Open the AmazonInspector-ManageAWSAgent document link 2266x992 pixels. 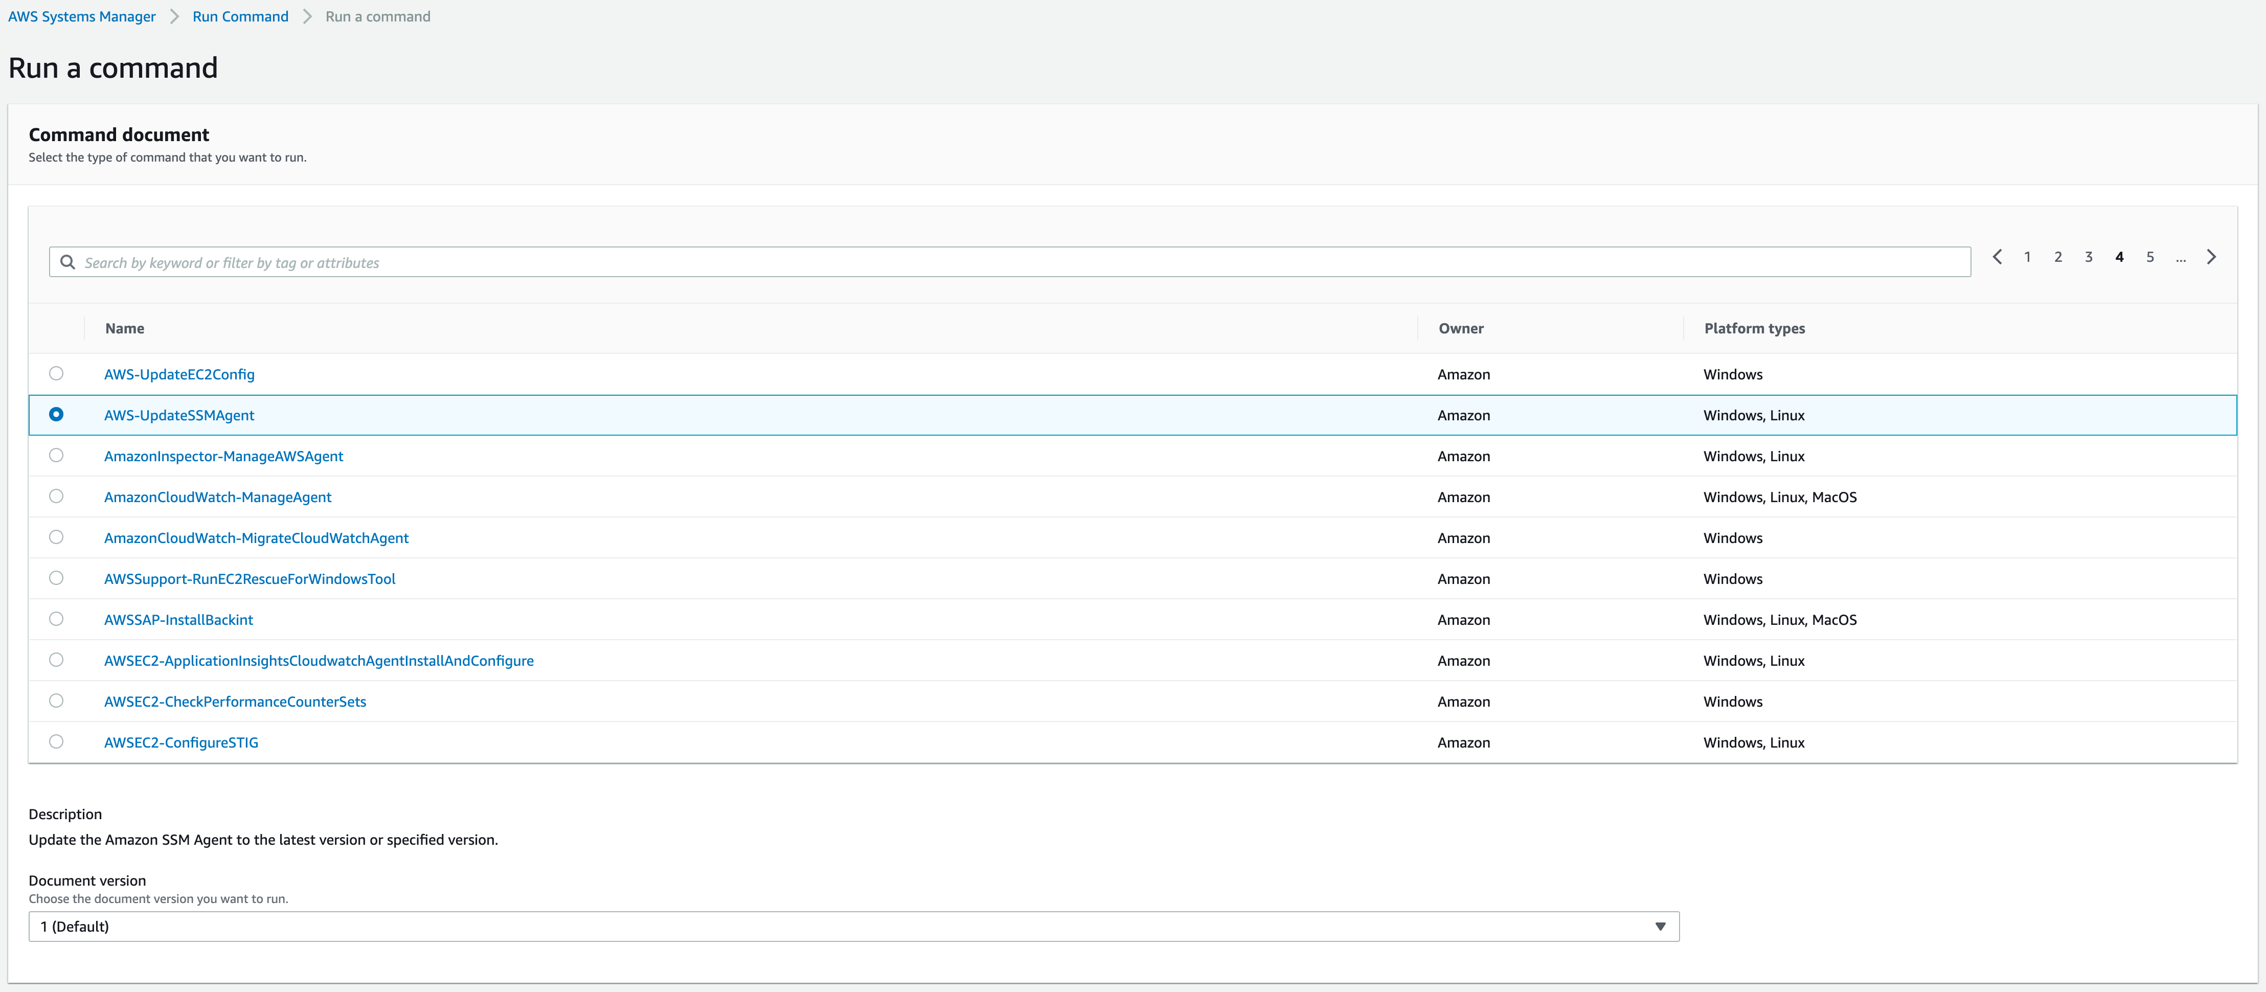223,456
